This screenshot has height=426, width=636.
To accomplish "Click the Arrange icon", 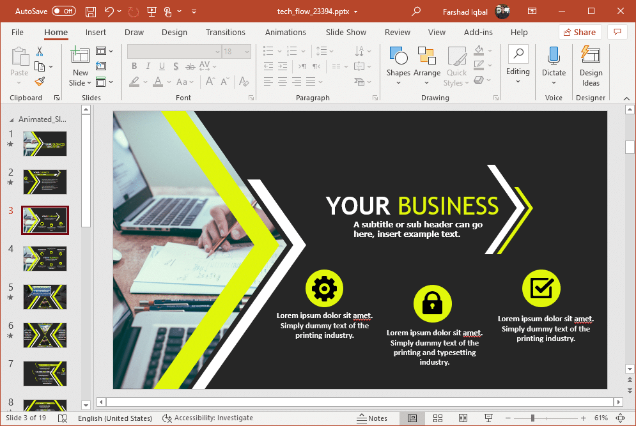I will coord(427,56).
